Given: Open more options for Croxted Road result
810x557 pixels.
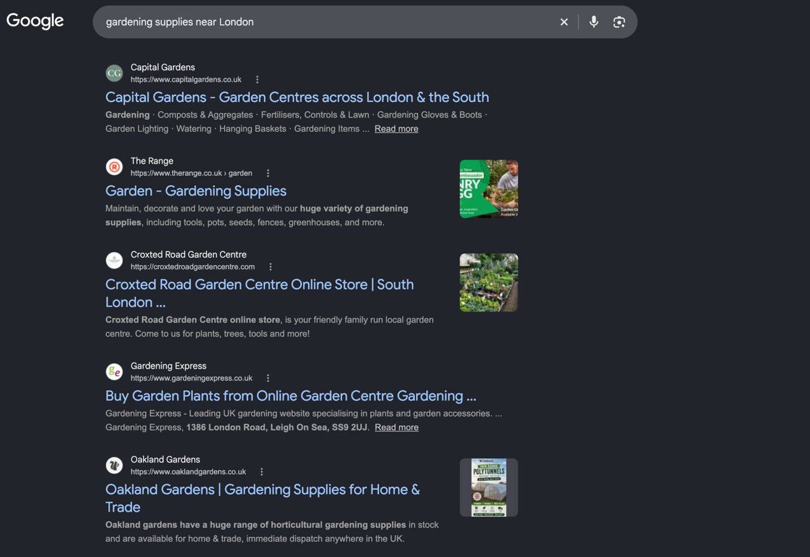Looking at the screenshot, I should coord(270,267).
